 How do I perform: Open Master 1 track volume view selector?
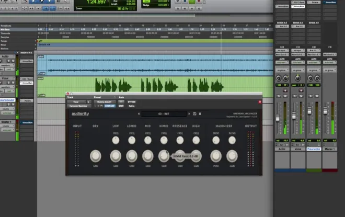click(7, 126)
